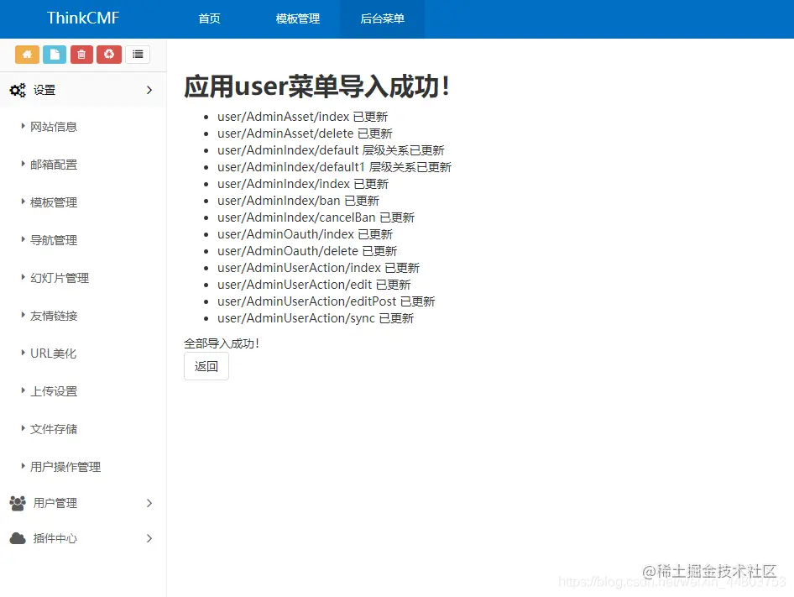Viewport: 794px width, 597px height.
Task: Select the 后台菜单 top navigation tab
Action: 382,18
